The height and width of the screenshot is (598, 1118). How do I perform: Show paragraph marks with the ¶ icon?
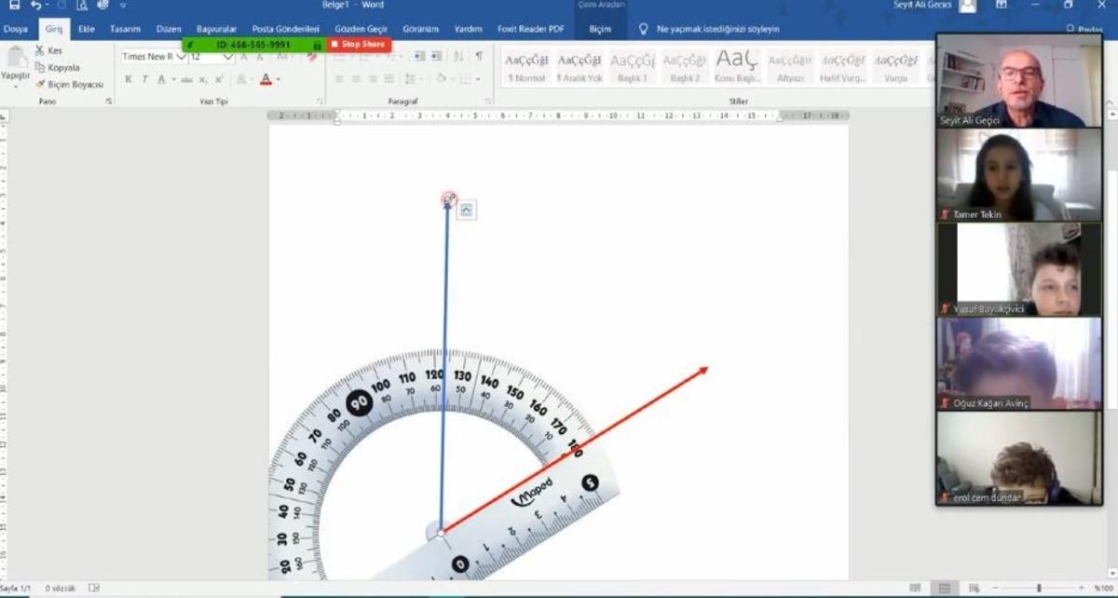coord(479,57)
